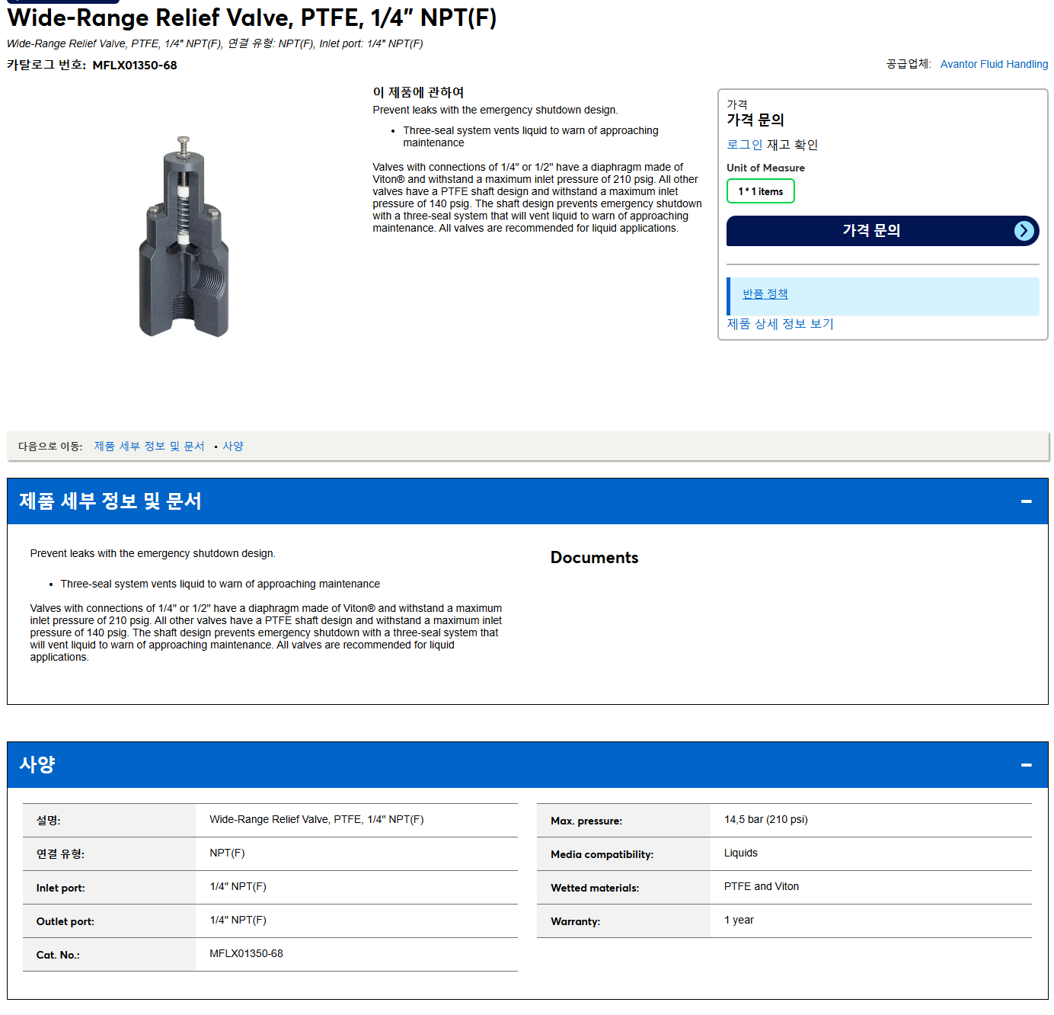
Task: Select the 1 year warranty value
Action: [739, 920]
